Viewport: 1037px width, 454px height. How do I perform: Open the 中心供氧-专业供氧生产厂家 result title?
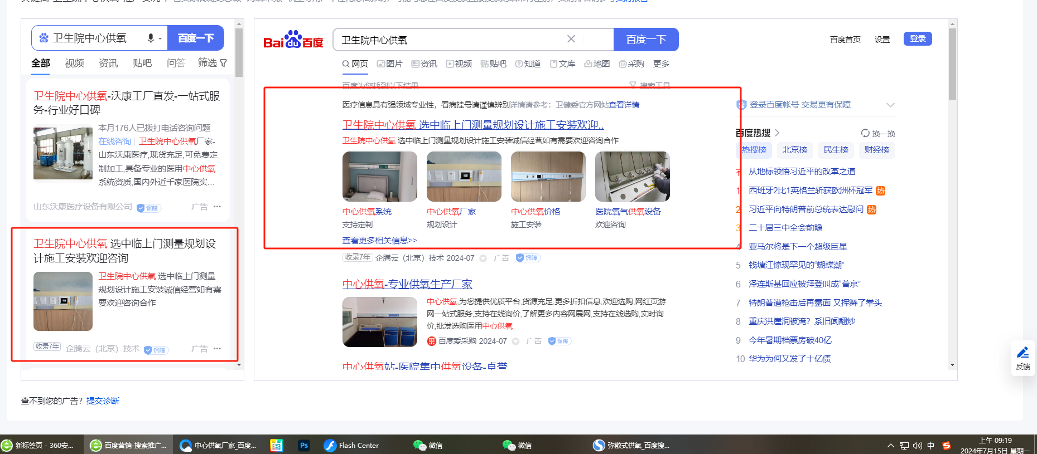click(x=407, y=284)
